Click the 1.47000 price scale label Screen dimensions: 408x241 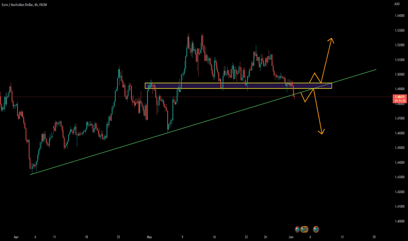click(x=399, y=118)
